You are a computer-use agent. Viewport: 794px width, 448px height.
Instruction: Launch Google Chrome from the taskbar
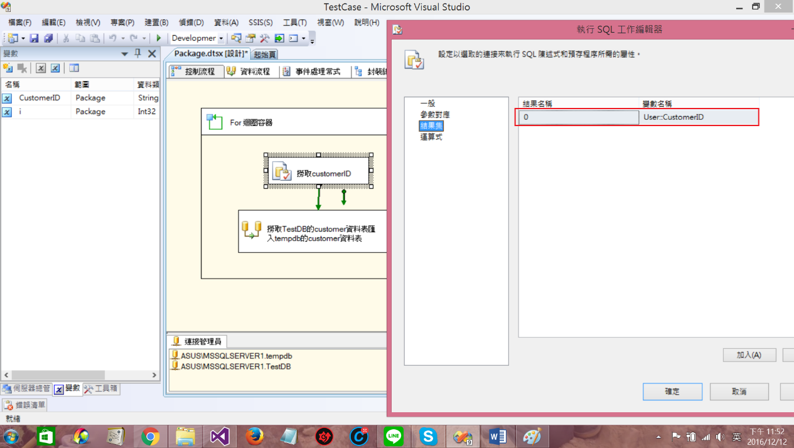pyautogui.click(x=150, y=436)
